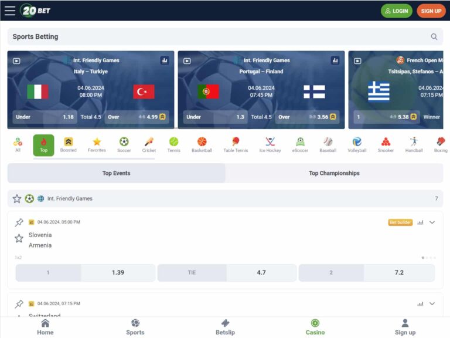Viewport: 450px width, 338px height.
Task: Go to Home in bottom navigation
Action: (x=45, y=327)
